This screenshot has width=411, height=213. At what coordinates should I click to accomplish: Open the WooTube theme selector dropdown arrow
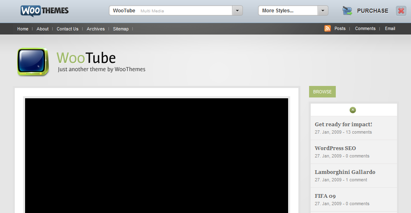[237, 11]
